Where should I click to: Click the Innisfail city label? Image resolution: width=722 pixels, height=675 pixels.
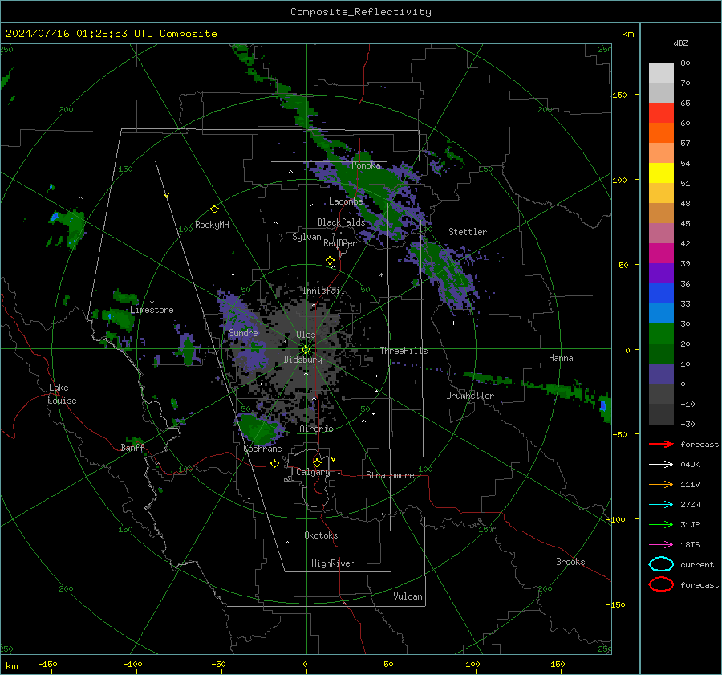point(324,291)
